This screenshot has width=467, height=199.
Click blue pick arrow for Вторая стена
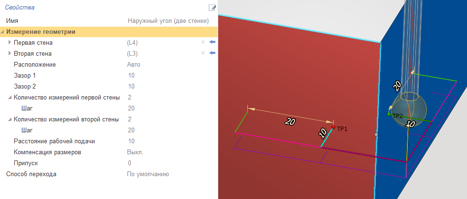click(212, 53)
